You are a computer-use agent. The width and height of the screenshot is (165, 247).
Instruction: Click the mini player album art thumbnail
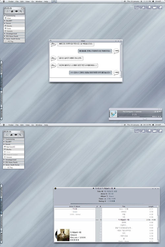tap(114, 114)
